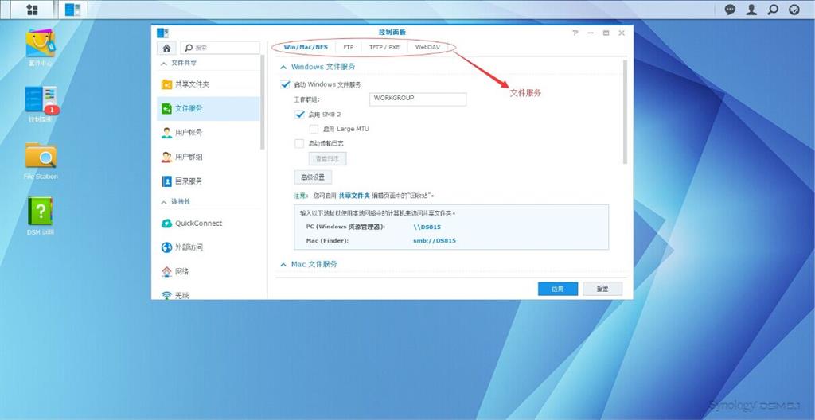Click the WORKGROUP input field
Image resolution: width=815 pixels, height=420 pixels.
418,99
